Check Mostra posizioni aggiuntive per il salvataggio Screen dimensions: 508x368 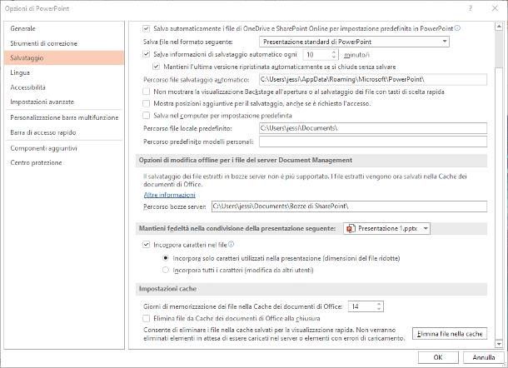point(146,103)
